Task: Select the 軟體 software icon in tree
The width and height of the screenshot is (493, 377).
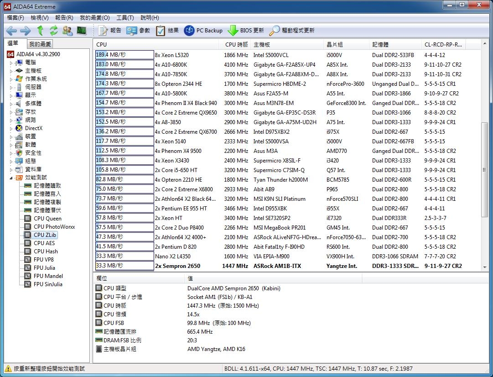Action: coord(19,144)
